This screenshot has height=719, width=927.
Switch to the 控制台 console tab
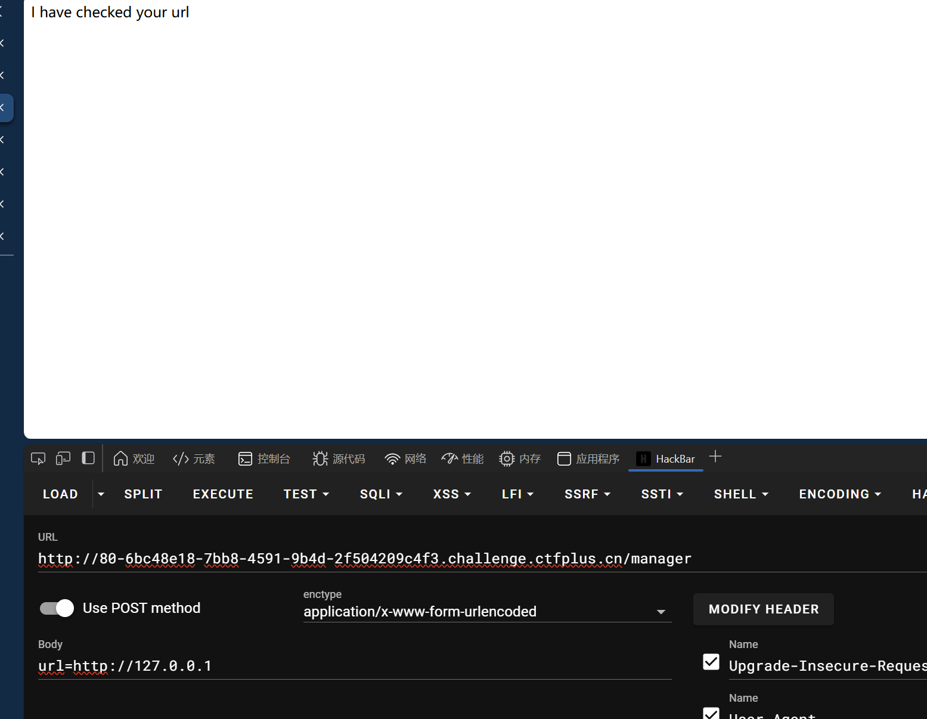(x=264, y=458)
